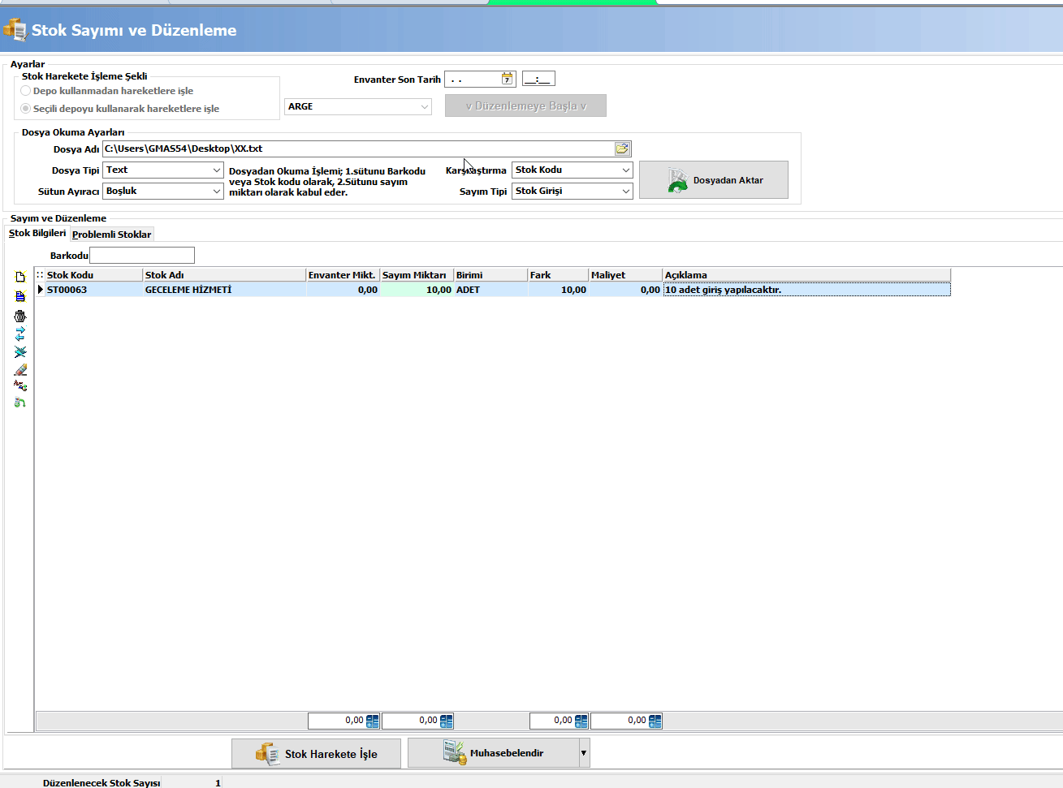Image resolution: width=1063 pixels, height=788 pixels.
Task: Click the lined document icon in left toolbar
Action: pyautogui.click(x=20, y=296)
